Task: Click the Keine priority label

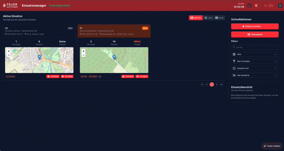Action: click(x=62, y=41)
